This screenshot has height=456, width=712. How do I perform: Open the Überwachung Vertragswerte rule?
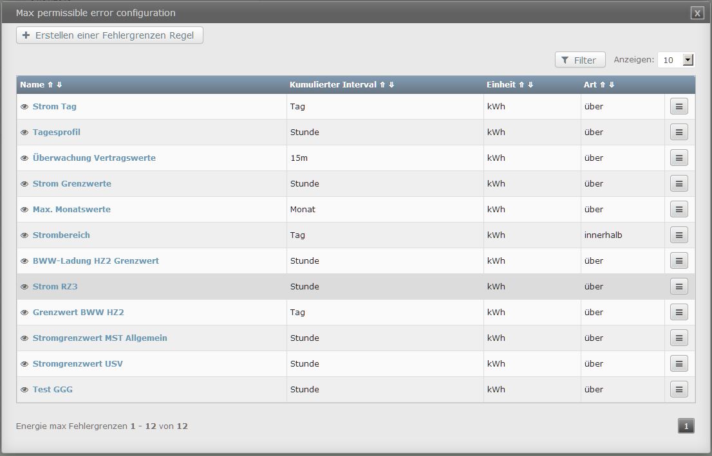click(94, 158)
